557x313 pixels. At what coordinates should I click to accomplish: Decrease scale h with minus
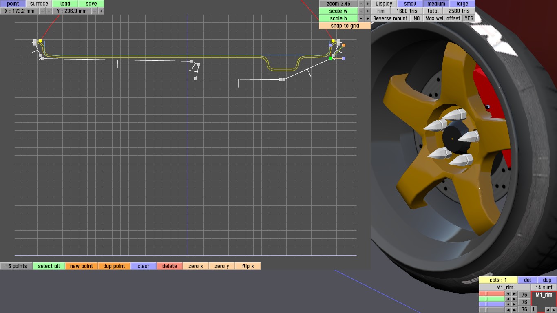(361, 18)
